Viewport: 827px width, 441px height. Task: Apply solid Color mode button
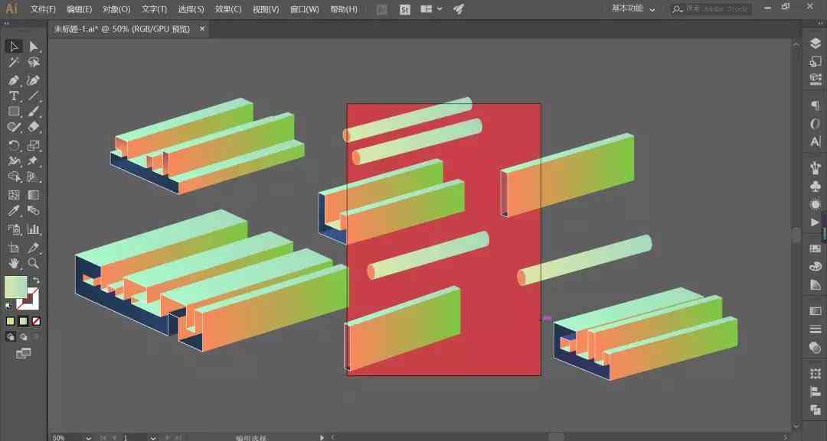[11, 321]
